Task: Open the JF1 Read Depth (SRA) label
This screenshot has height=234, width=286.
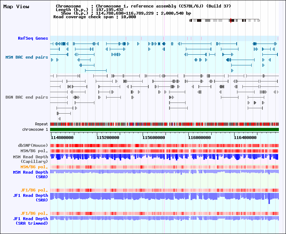Action: point(30,198)
